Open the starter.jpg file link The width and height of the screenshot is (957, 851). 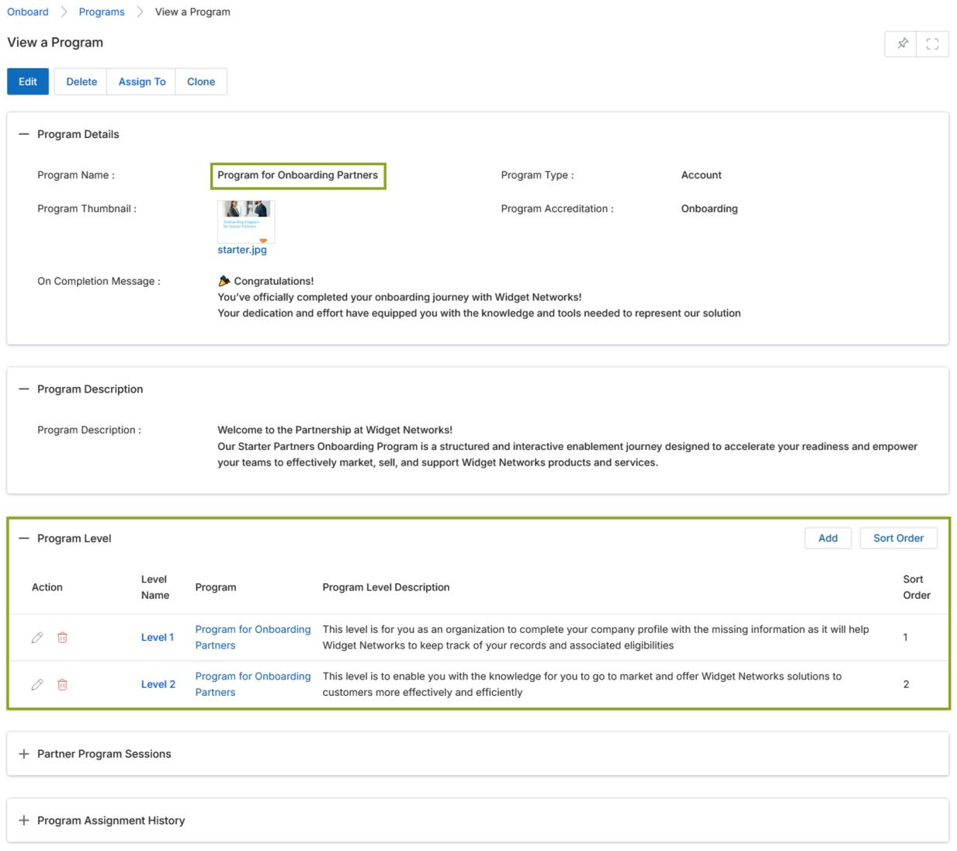point(242,250)
